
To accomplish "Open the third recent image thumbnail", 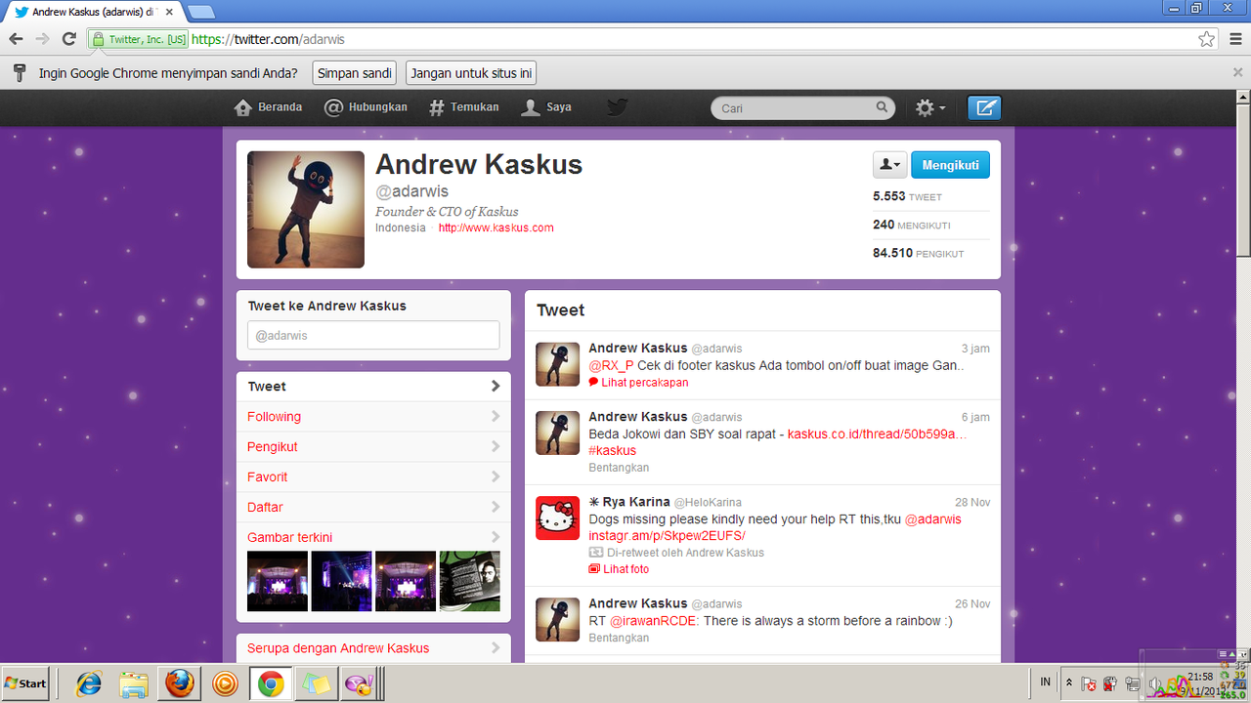I will (x=406, y=582).
